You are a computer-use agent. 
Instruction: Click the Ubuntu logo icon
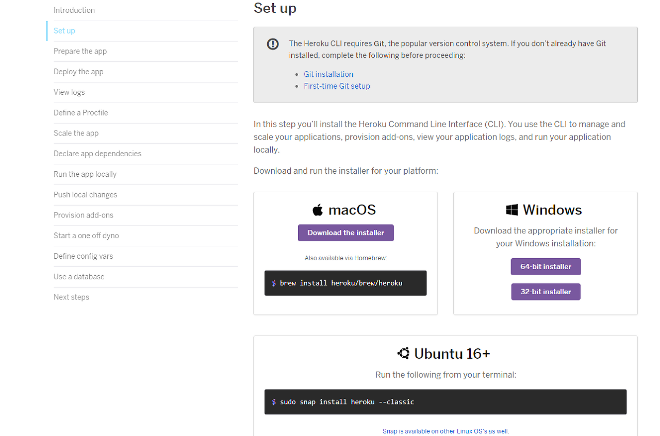tap(403, 354)
